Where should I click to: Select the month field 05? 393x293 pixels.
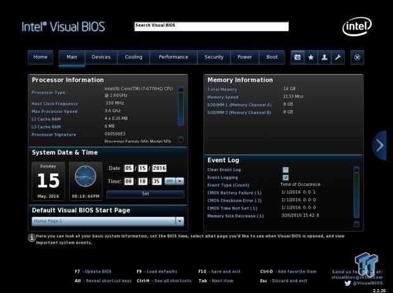(x=129, y=168)
